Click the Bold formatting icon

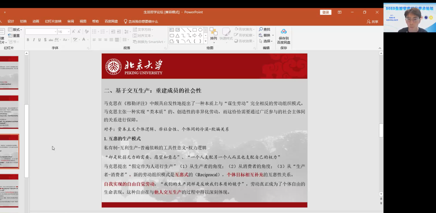(28, 40)
